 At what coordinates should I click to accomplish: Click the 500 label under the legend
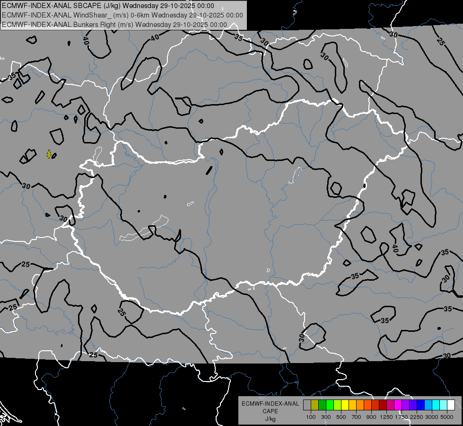[x=341, y=417]
